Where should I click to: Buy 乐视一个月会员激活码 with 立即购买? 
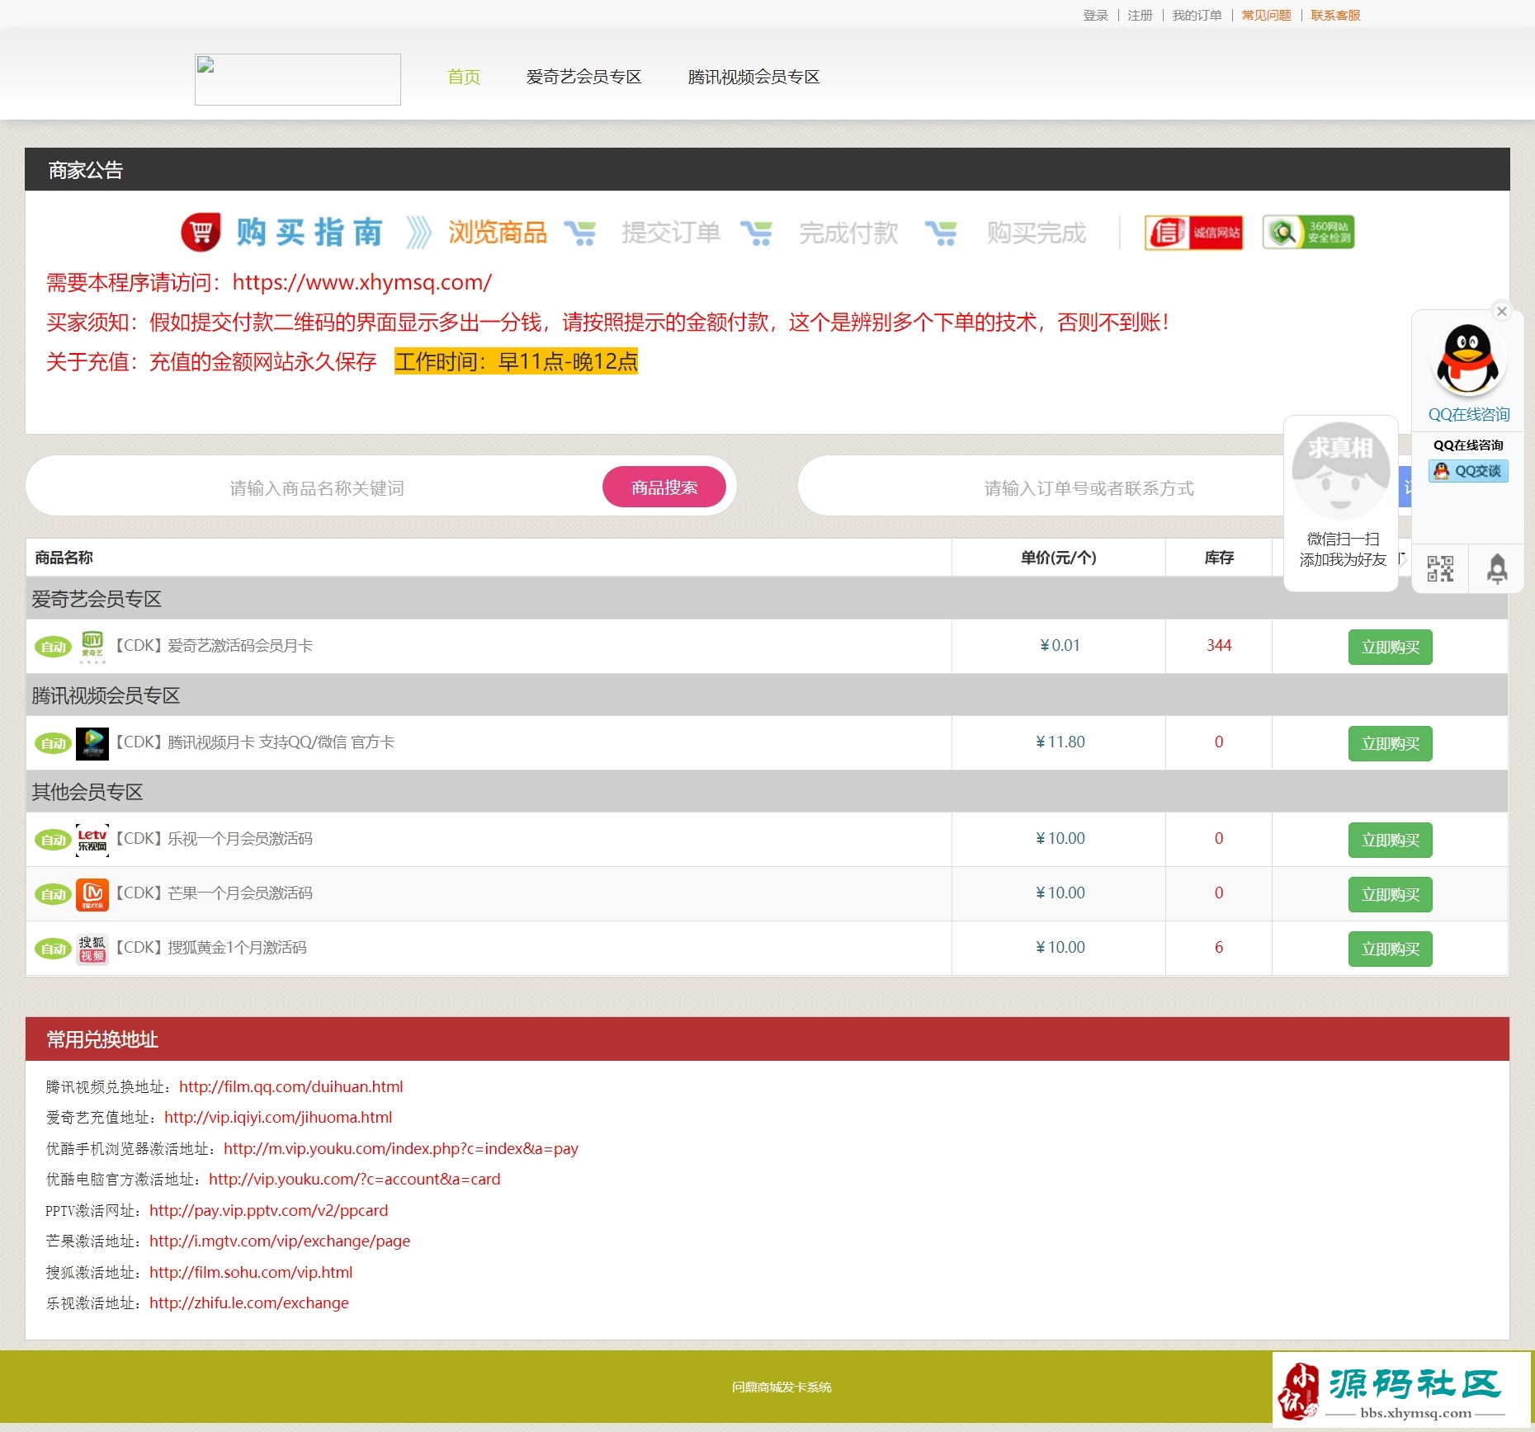[1390, 840]
